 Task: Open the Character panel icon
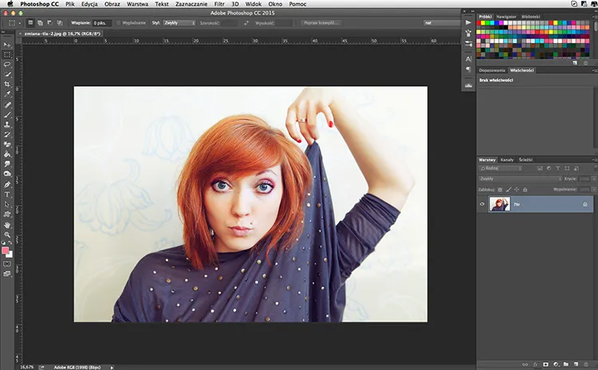click(468, 59)
